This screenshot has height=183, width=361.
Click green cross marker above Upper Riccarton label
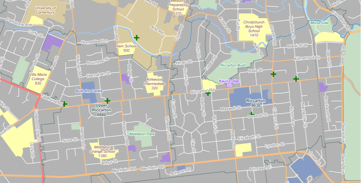[x=107, y=101]
